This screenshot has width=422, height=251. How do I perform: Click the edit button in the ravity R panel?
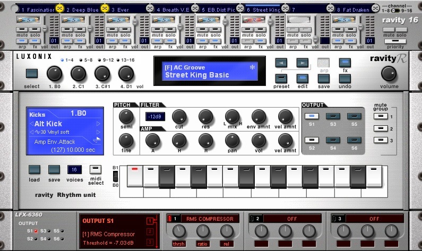[303, 79]
